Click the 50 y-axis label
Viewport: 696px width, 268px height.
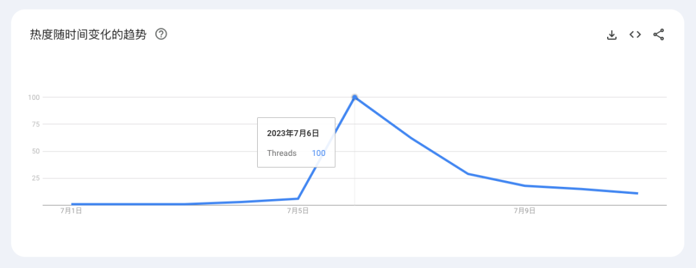coord(36,151)
